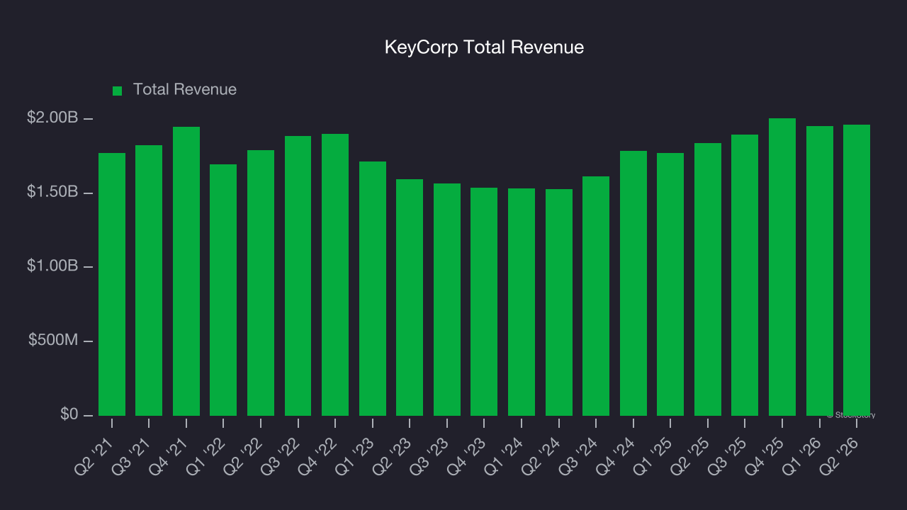Click the revenue bar for Q2 '21

[112, 284]
